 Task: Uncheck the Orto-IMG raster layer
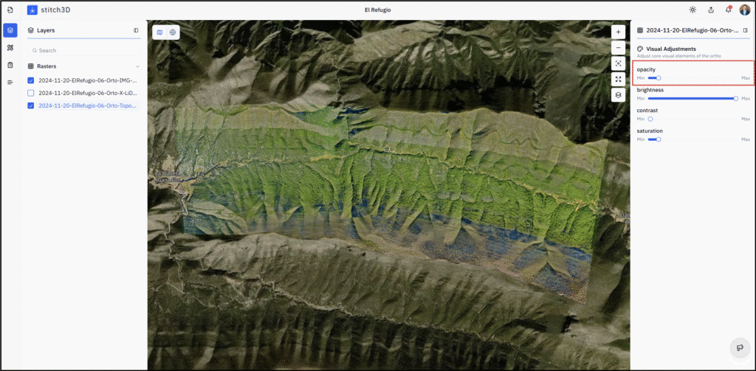[30, 81]
